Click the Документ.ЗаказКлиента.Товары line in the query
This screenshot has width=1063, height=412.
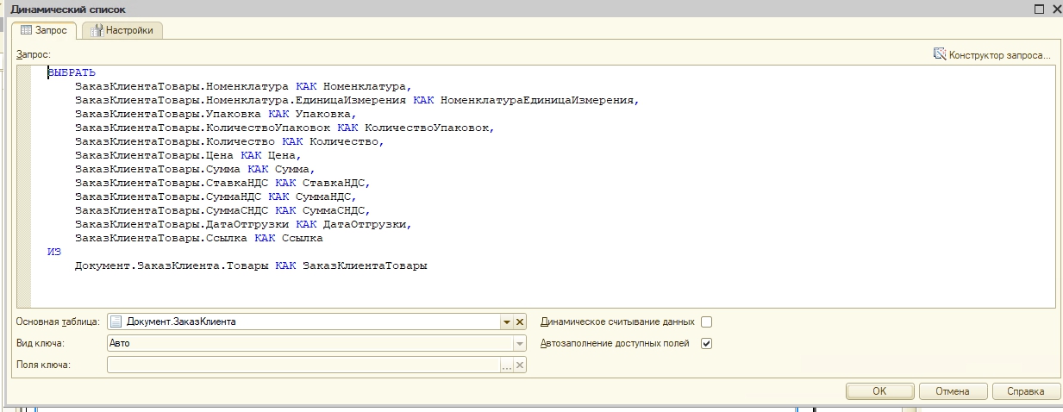250,266
